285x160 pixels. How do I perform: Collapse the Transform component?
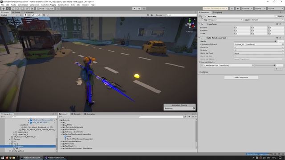coord(199,24)
